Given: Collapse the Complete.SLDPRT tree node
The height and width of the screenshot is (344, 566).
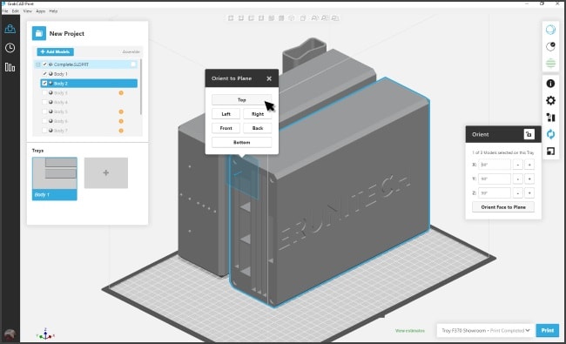Looking at the screenshot, I should 37,64.
